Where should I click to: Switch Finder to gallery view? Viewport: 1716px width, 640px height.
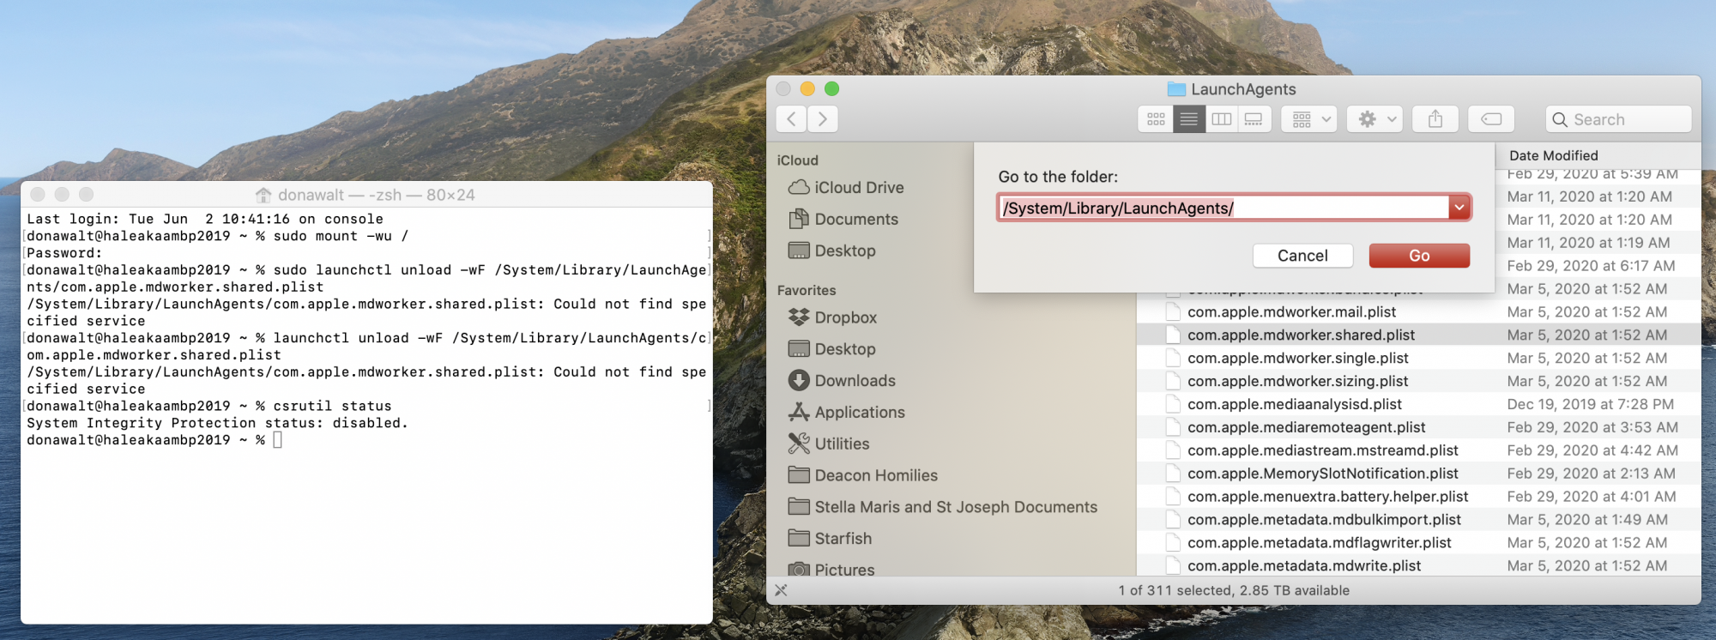[1254, 119]
